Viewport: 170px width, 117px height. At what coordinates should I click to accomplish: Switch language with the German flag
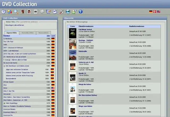pos(151,12)
